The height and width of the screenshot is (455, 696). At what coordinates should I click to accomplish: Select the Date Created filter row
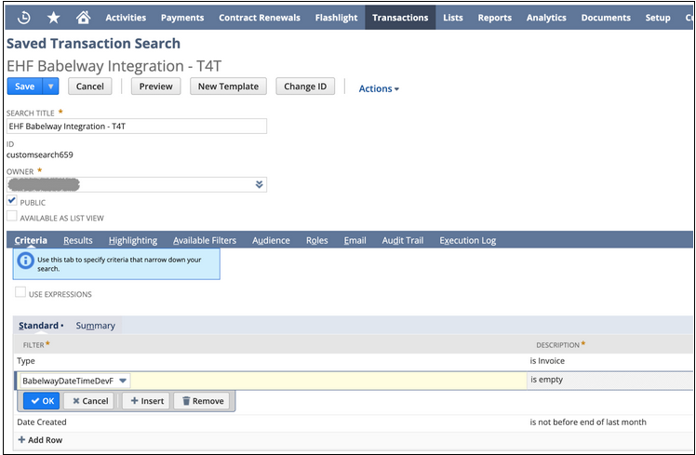354,422
